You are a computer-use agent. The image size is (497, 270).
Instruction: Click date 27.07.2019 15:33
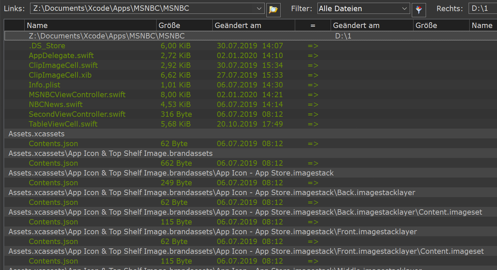pos(250,75)
